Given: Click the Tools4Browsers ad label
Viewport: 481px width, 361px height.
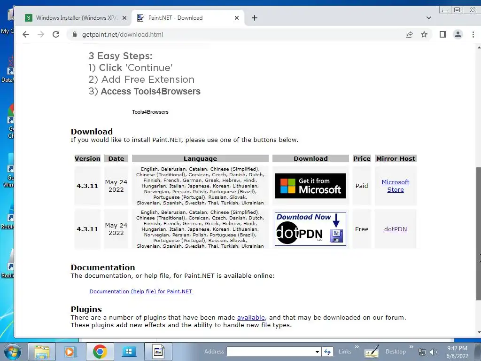Looking at the screenshot, I should point(150,112).
